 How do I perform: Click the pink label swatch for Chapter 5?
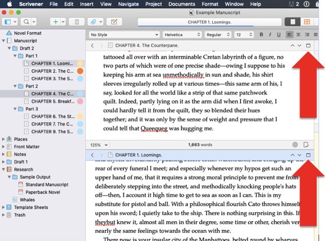tap(80, 101)
